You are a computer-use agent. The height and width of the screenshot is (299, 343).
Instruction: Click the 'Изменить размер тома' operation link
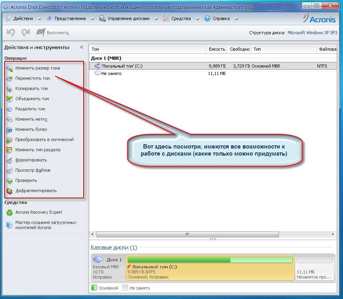[37, 68]
